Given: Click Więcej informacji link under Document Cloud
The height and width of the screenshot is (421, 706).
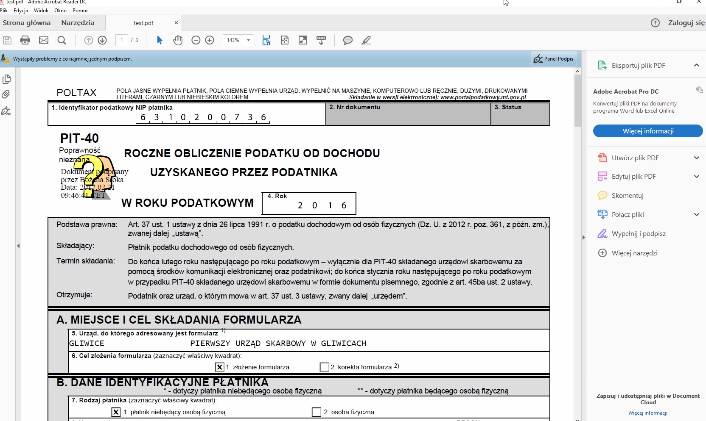Looking at the screenshot, I should (x=648, y=413).
